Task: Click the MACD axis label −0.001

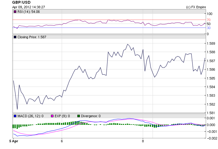Action: pyautogui.click(x=212, y=132)
